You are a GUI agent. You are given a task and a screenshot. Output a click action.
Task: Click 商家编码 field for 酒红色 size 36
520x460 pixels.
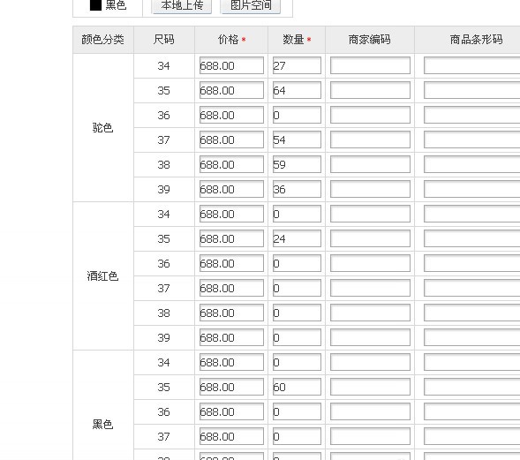[370, 263]
